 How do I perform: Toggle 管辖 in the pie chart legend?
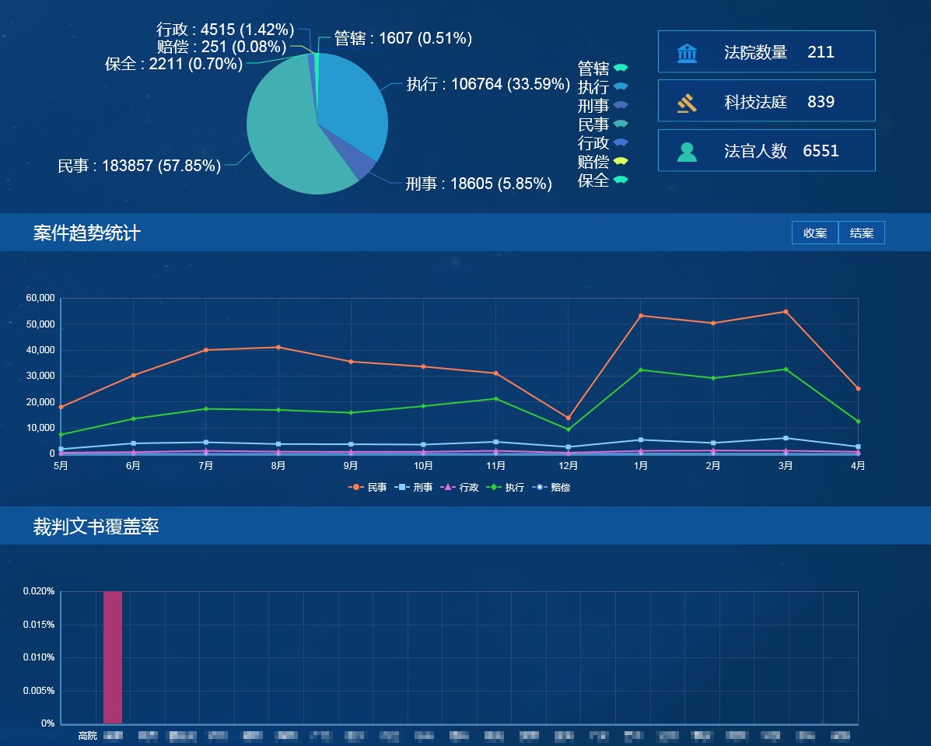pos(602,68)
